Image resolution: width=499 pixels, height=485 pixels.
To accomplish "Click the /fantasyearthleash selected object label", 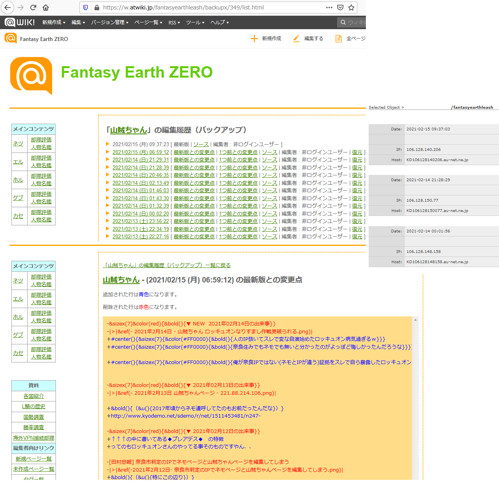I will (472, 108).
